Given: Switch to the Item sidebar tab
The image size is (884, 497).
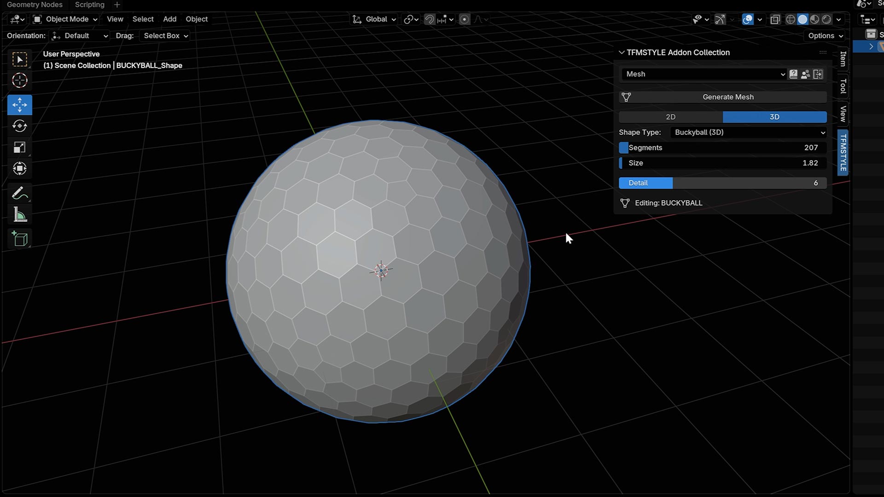Looking at the screenshot, I should coord(843,59).
